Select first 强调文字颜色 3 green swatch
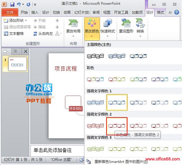 click(96, 149)
